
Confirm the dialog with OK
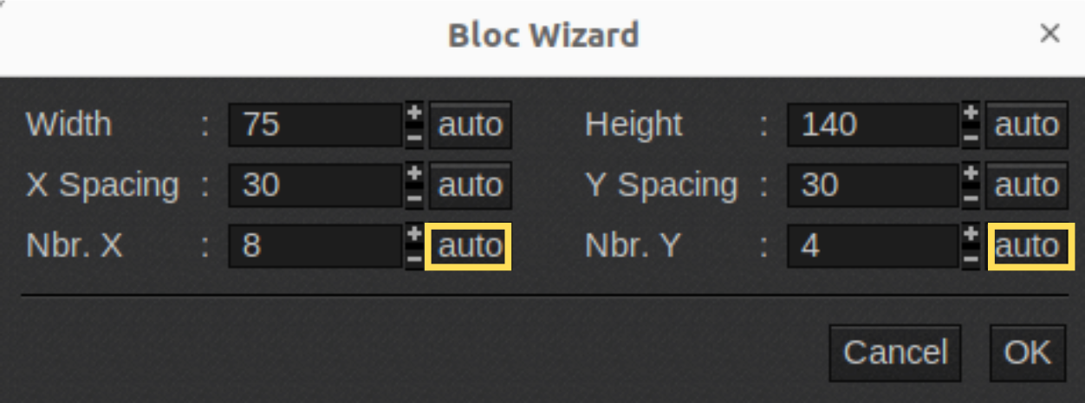(x=1027, y=353)
